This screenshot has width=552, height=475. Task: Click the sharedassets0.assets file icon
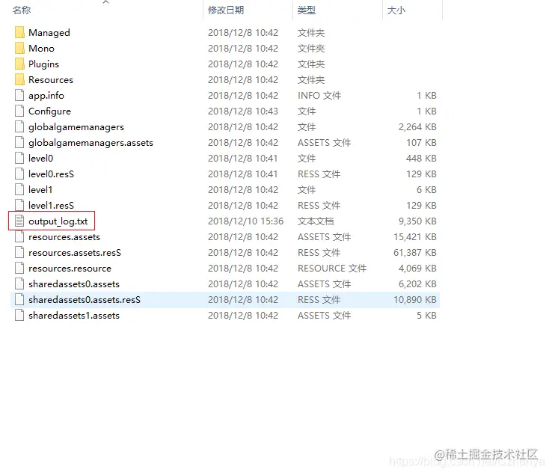click(x=19, y=284)
